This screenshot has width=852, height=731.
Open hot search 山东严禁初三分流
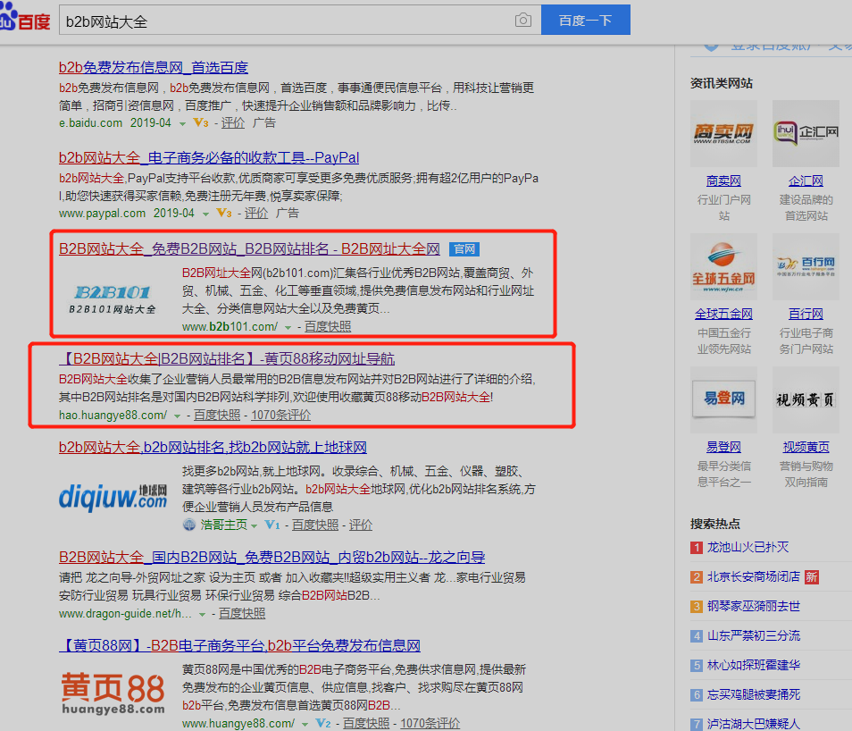pos(753,635)
